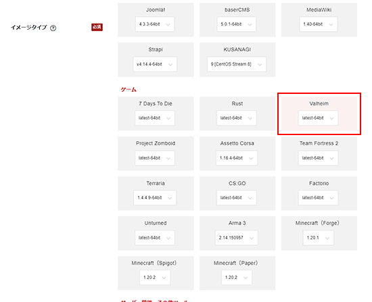Click the red 必須 required badge
The width and height of the screenshot is (372, 302).
pyautogui.click(x=97, y=27)
